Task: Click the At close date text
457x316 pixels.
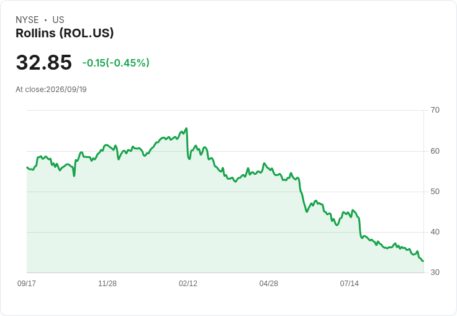Action: [51, 90]
